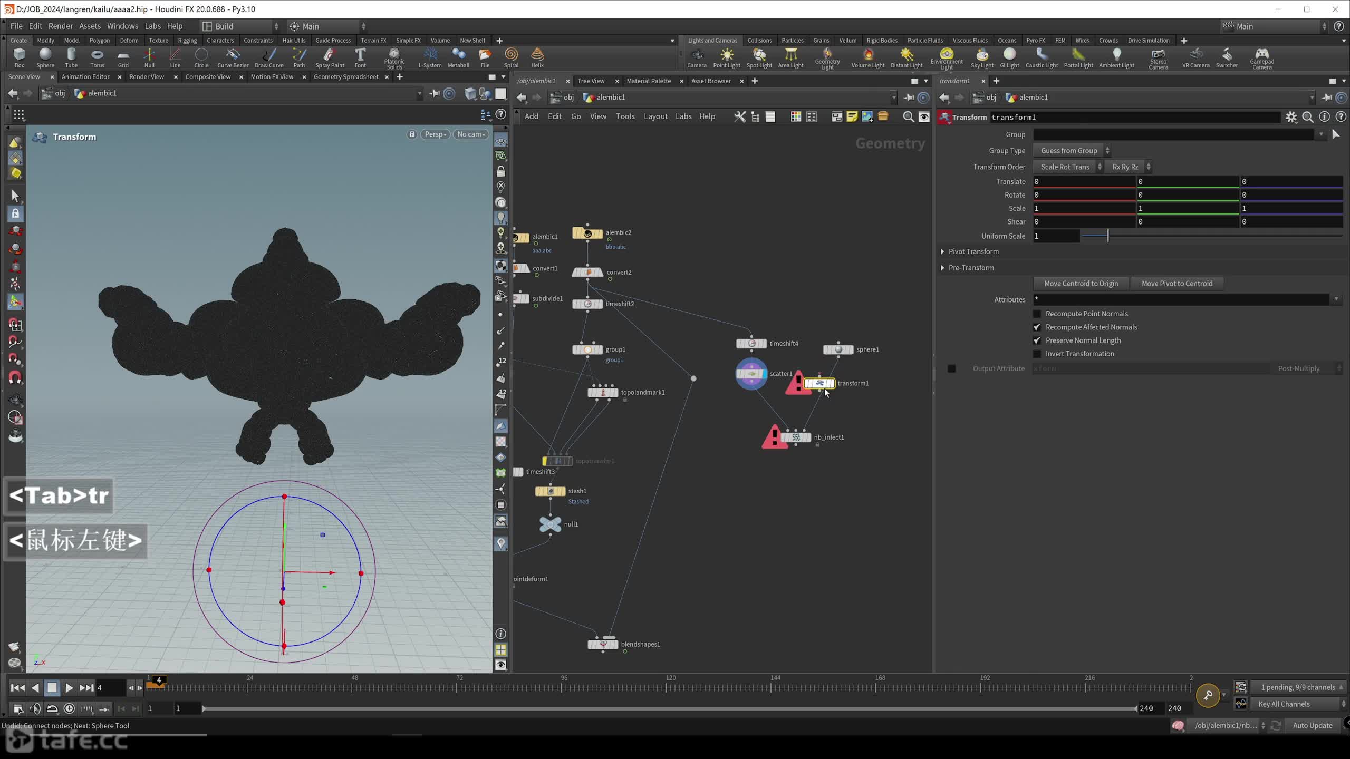Select the Metaball shelf tool

click(458, 57)
